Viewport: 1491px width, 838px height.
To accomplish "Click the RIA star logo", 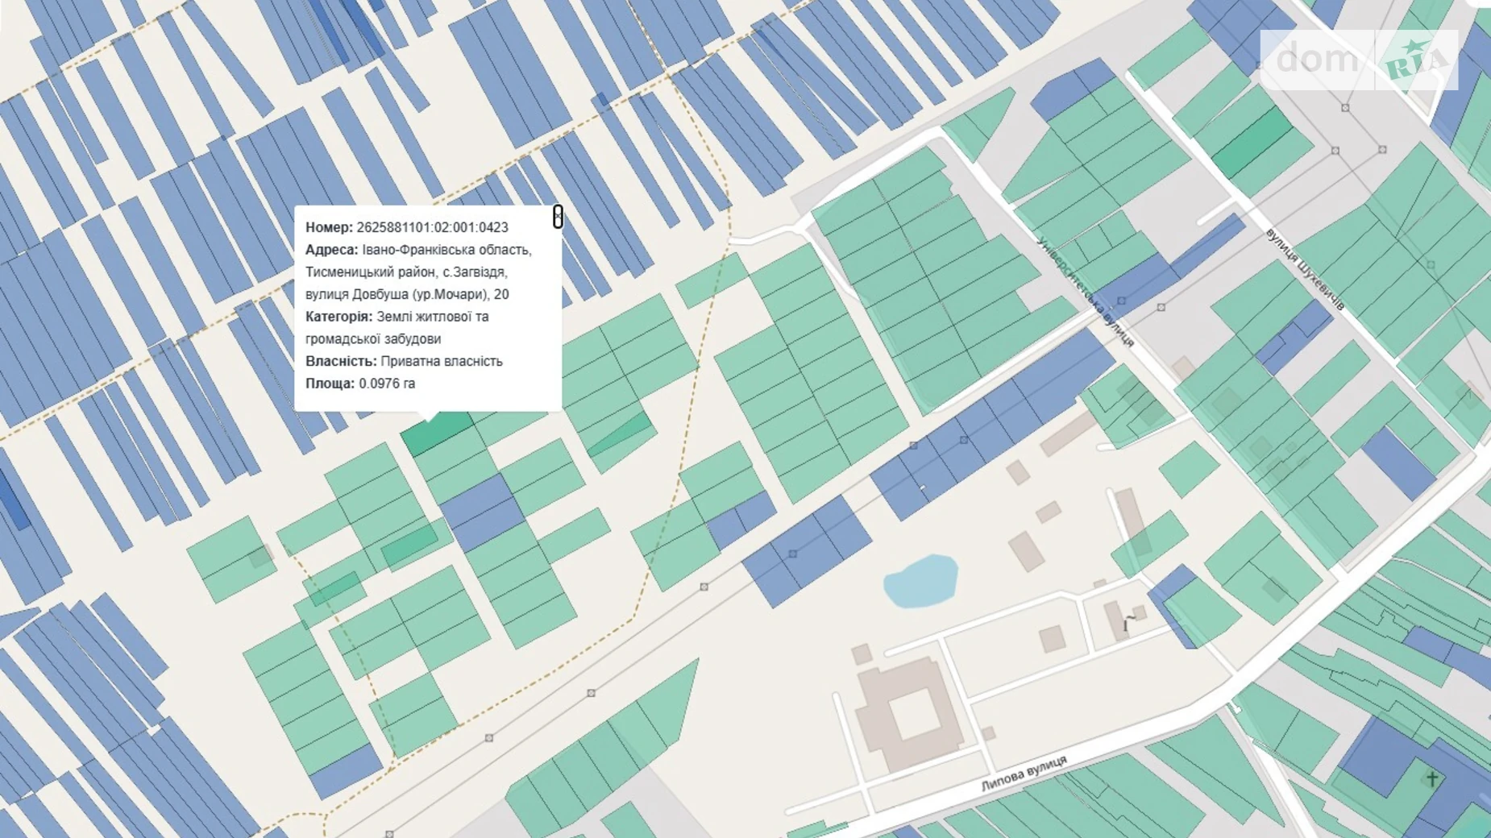I will click(x=1414, y=60).
